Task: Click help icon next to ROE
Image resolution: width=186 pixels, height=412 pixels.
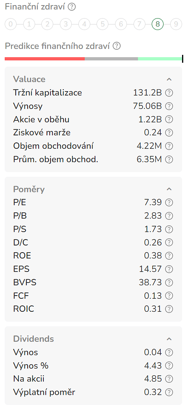Action: coord(169,256)
